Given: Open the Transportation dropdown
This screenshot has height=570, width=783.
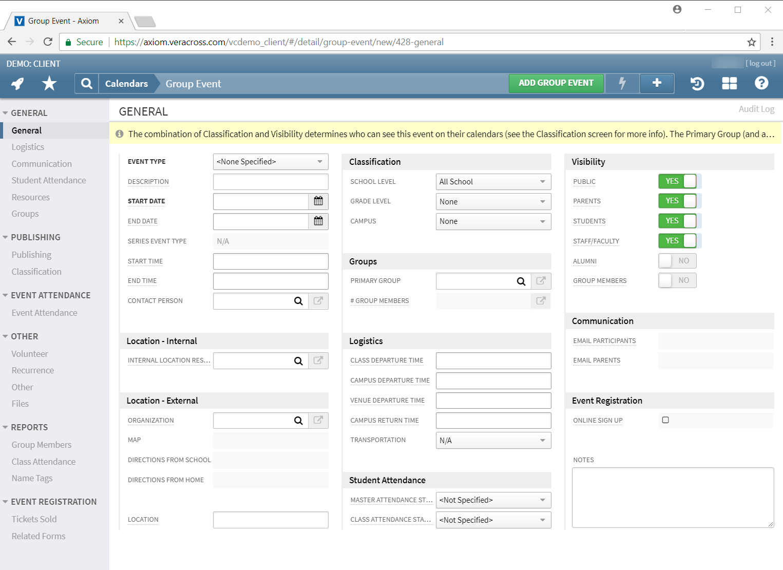Looking at the screenshot, I should 493,441.
